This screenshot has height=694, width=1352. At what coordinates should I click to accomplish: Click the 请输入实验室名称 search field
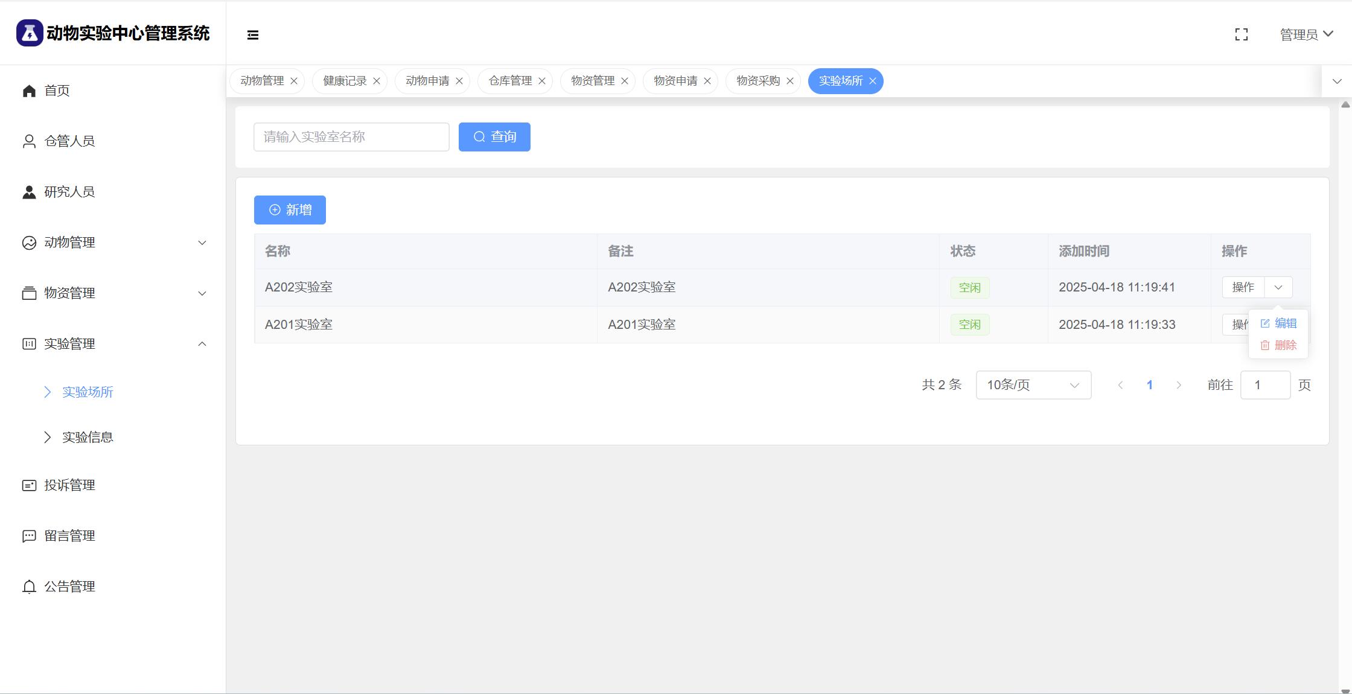tap(351, 137)
